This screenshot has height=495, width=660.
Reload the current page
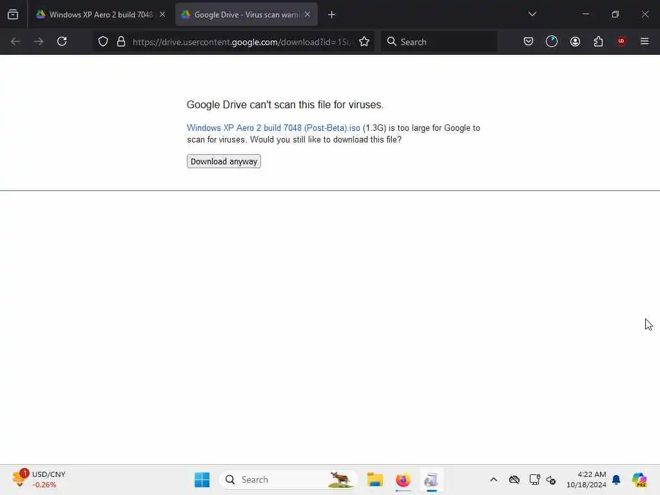(x=62, y=42)
